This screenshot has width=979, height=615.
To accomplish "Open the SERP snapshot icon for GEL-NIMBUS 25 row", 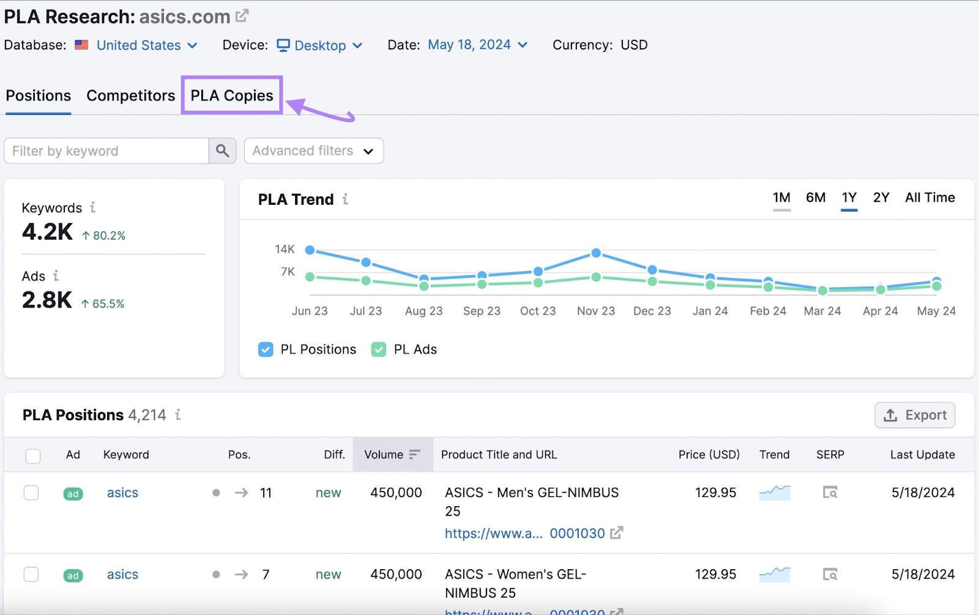I will (830, 492).
